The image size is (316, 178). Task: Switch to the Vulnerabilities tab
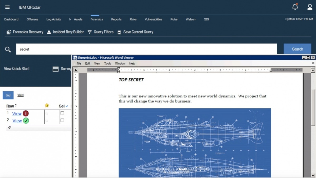153,19
